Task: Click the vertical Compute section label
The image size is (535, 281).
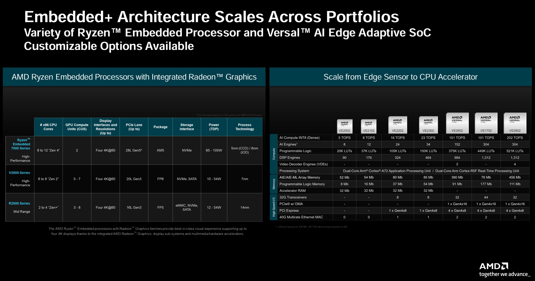Action: [274, 154]
